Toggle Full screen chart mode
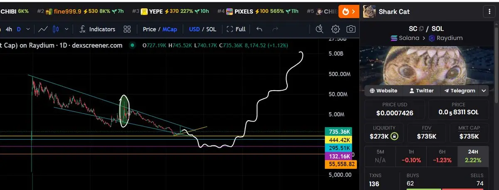 click(236, 29)
